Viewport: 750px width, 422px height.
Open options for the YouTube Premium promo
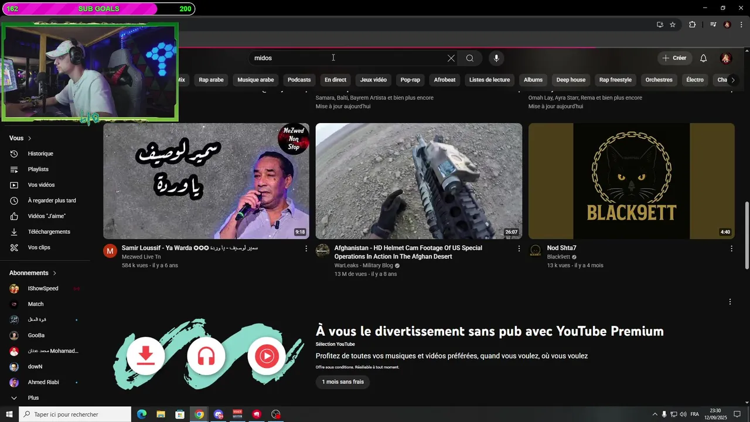pyautogui.click(x=730, y=302)
